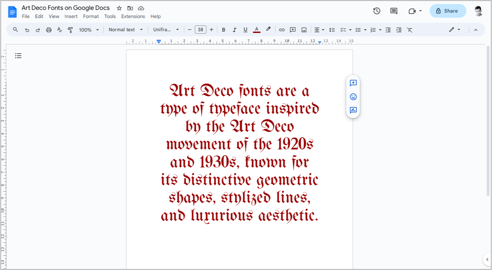
Task: Open the document search tool
Action: 15,30
